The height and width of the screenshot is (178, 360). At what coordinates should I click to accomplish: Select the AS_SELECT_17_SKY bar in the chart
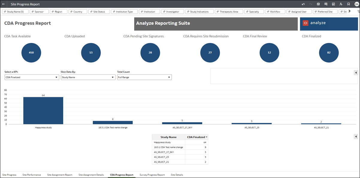(x=182, y=123)
